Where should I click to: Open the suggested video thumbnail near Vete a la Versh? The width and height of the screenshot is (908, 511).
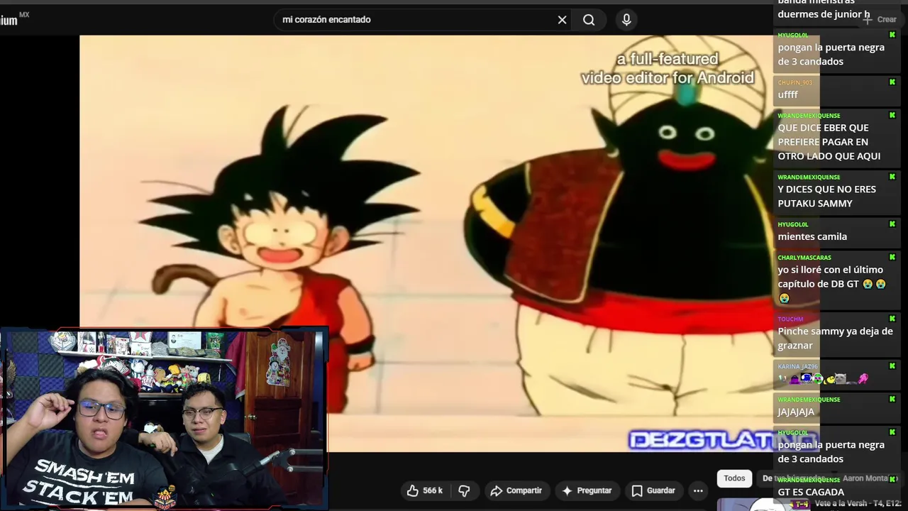(x=763, y=505)
